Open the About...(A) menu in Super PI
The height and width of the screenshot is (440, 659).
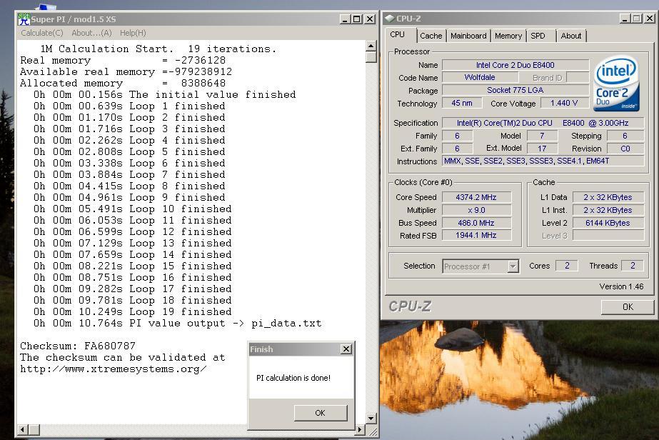tap(91, 33)
